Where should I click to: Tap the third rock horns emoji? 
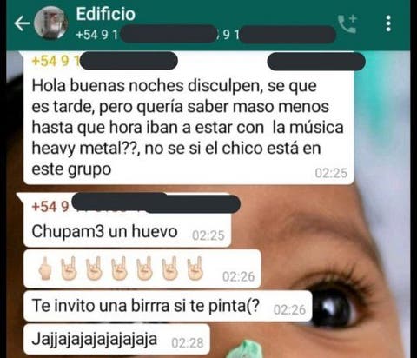(119, 268)
